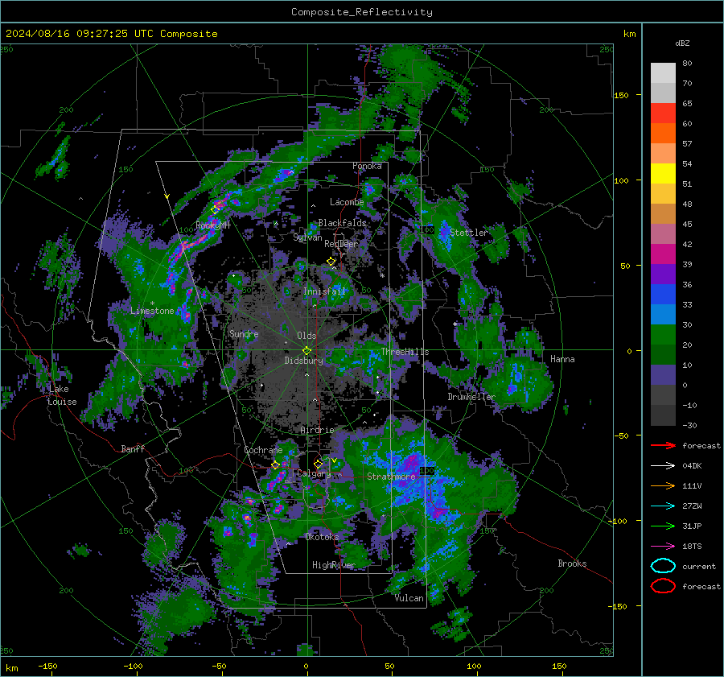Screen dimensions: 724x677
Task: Select the magenta 18TS arrow legend icon
Action: (x=663, y=547)
